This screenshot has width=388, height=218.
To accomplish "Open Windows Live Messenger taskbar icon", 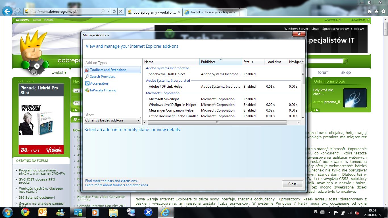I will (x=60, y=212).
